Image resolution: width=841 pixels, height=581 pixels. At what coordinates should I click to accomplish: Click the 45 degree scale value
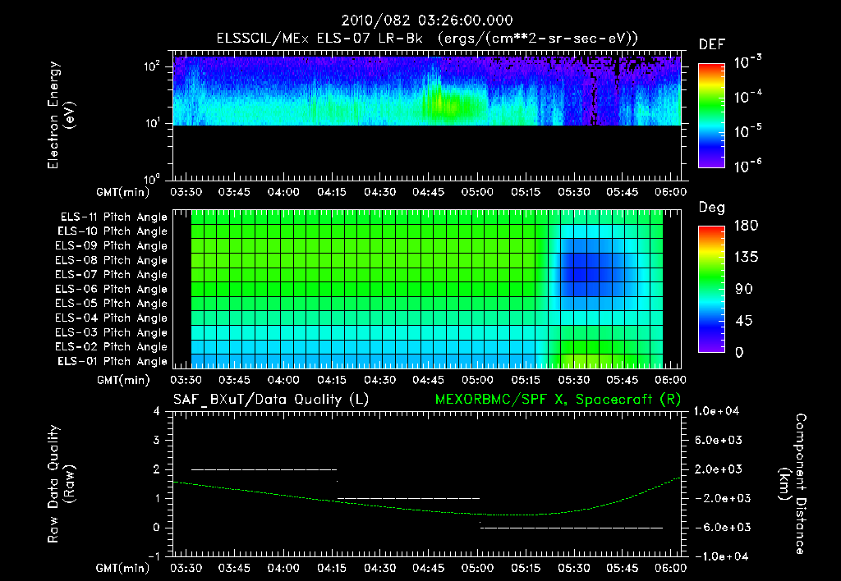(x=743, y=321)
